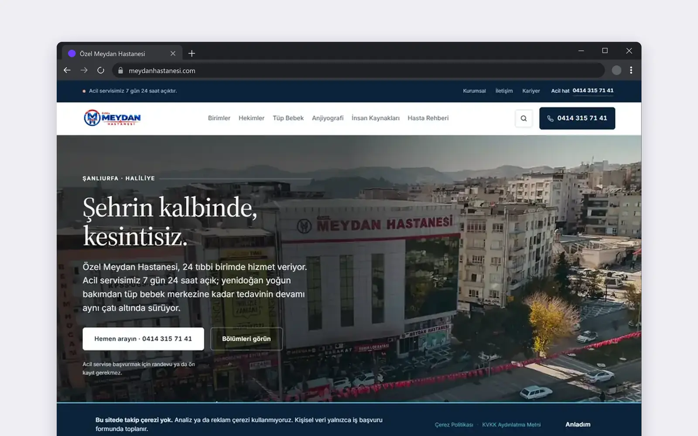Click the padlock site info icon
This screenshot has height=436, width=698.
120,71
